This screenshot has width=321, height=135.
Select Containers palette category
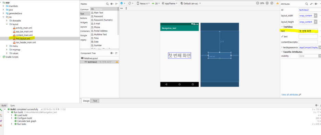[85, 31]
